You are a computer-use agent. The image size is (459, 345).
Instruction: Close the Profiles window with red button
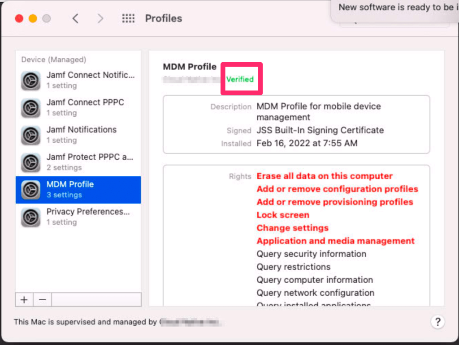(x=19, y=19)
